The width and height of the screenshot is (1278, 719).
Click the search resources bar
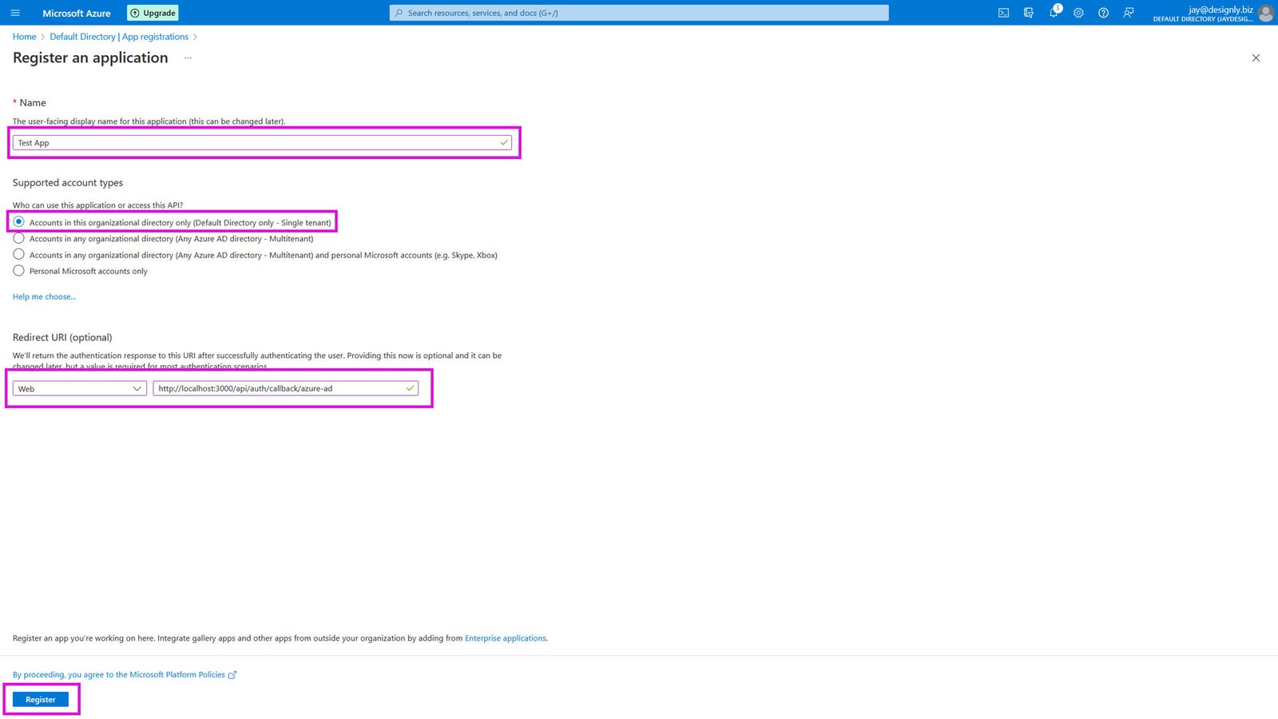click(x=639, y=13)
